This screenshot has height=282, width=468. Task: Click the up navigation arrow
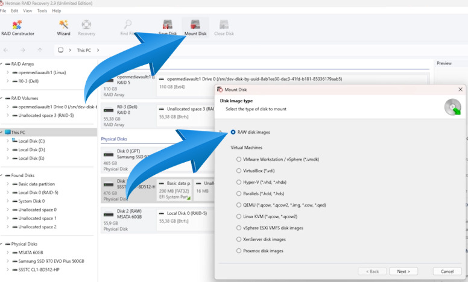click(40, 50)
